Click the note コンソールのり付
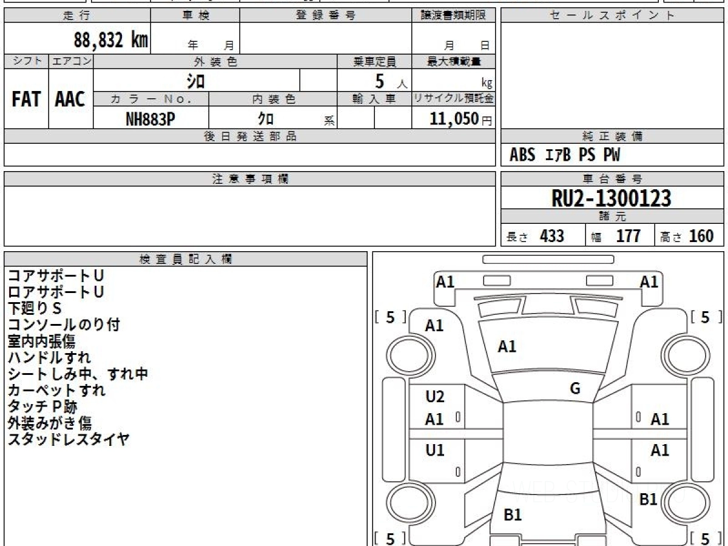Viewport: 728px width, 546px height. (x=64, y=325)
